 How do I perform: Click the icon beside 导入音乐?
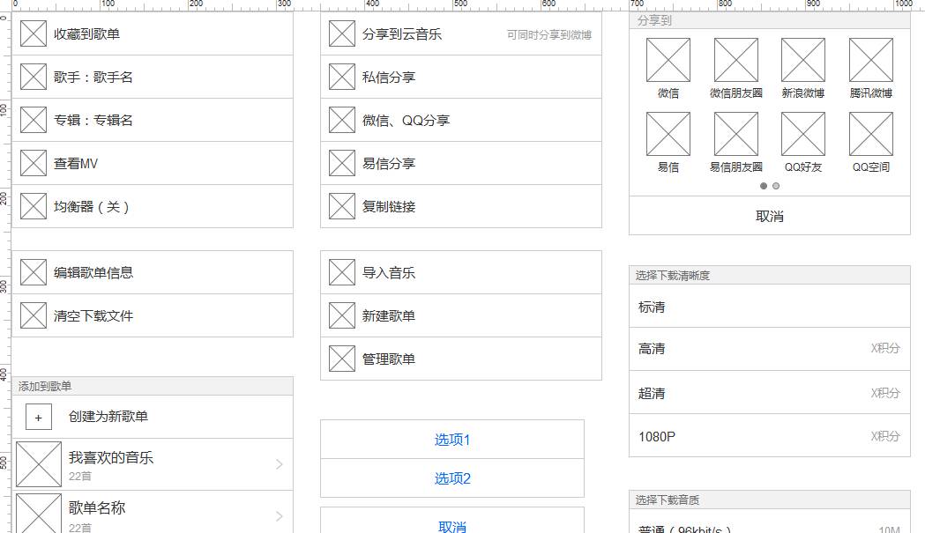point(342,272)
